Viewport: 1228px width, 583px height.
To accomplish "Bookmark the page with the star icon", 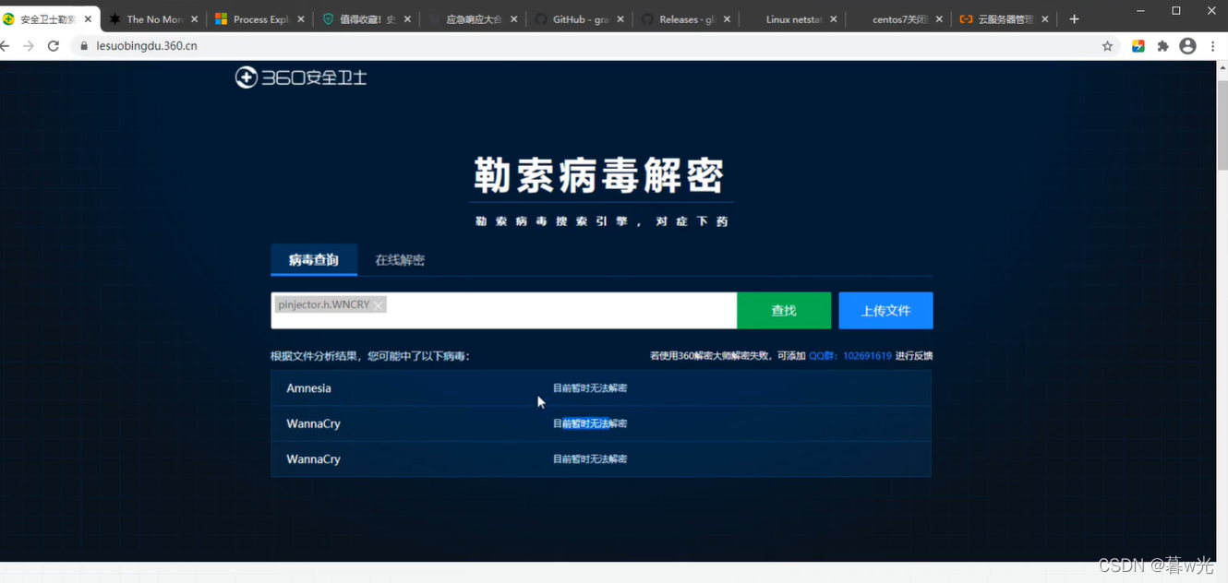I will pyautogui.click(x=1107, y=44).
